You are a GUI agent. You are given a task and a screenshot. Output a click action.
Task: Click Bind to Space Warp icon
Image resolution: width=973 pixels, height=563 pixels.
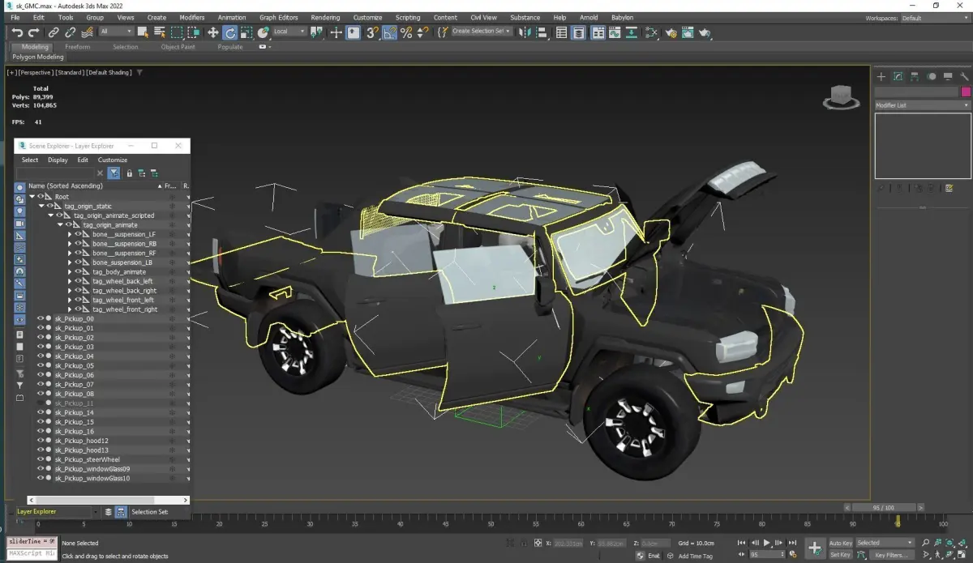87,32
